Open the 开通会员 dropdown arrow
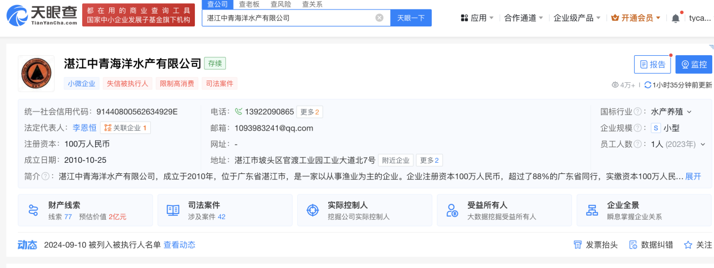714x268 pixels. pyautogui.click(x=658, y=18)
